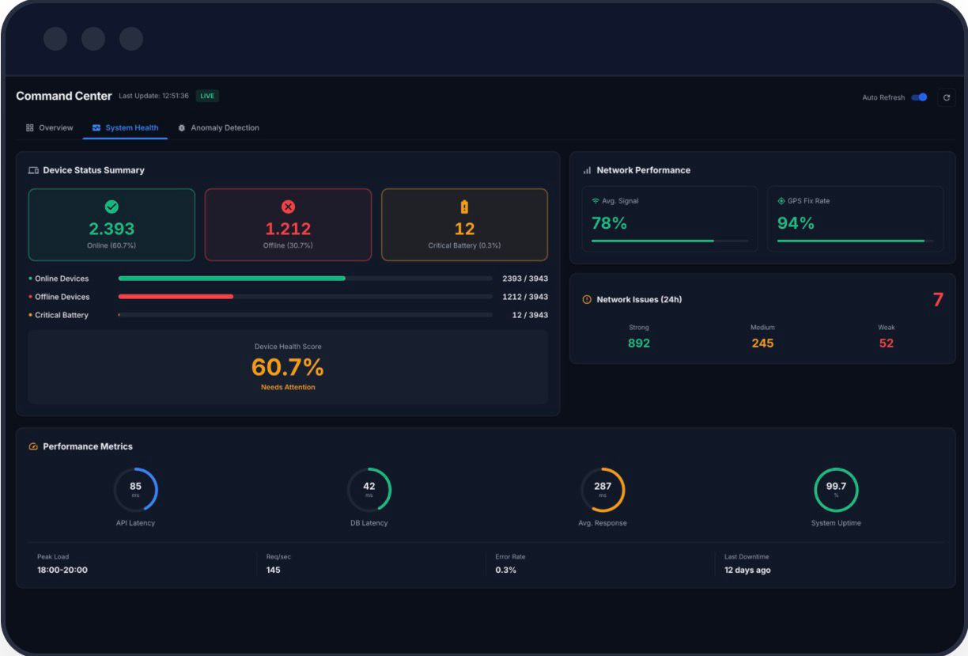Click the Offline devices count card

[288, 225]
